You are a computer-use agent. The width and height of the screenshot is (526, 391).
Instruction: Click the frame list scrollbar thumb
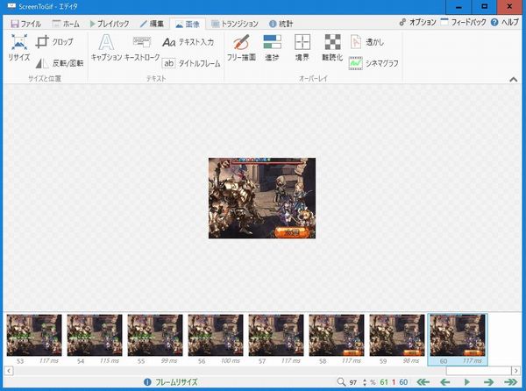pos(479,371)
